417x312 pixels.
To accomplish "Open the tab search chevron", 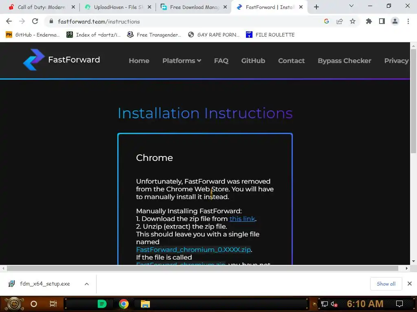I will (351, 6).
